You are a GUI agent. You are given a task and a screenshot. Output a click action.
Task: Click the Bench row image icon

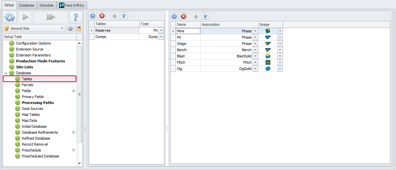268,50
